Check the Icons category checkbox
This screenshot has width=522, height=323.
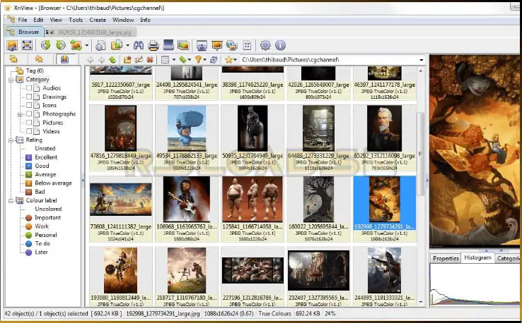coord(29,105)
